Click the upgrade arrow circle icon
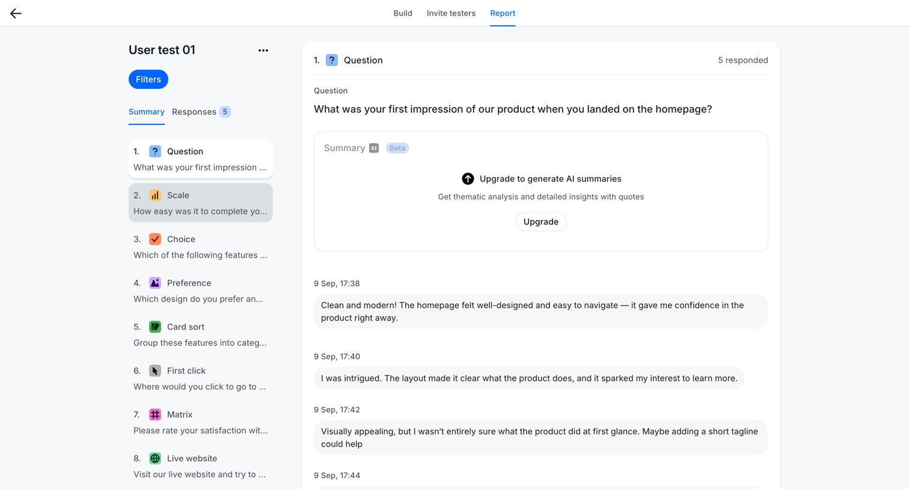Image resolution: width=909 pixels, height=489 pixels. tap(468, 179)
